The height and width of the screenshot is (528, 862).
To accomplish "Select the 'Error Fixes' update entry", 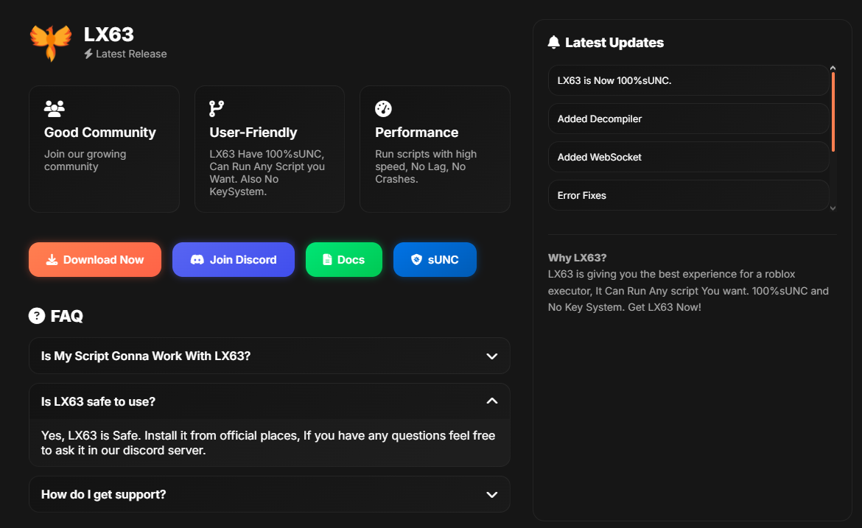I will click(x=688, y=196).
